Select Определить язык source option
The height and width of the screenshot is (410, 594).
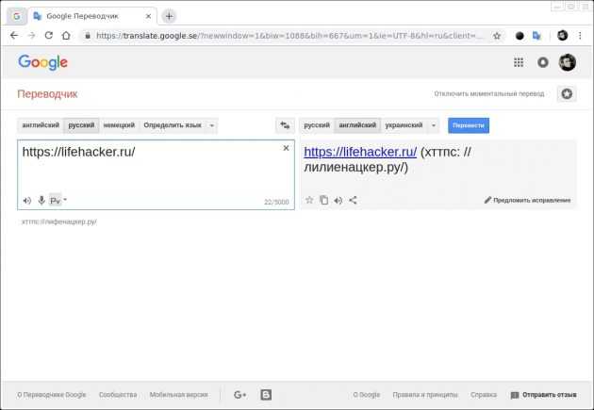point(173,125)
